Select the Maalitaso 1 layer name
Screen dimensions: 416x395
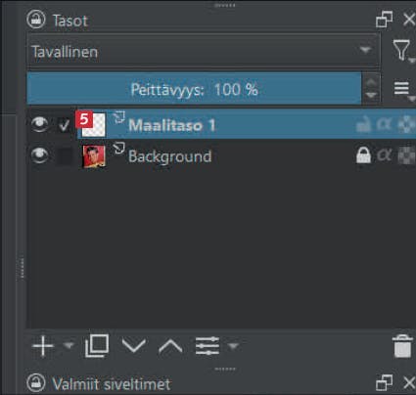tap(172, 125)
